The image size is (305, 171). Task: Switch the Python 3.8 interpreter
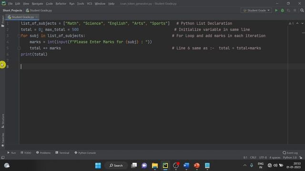pos(290,158)
